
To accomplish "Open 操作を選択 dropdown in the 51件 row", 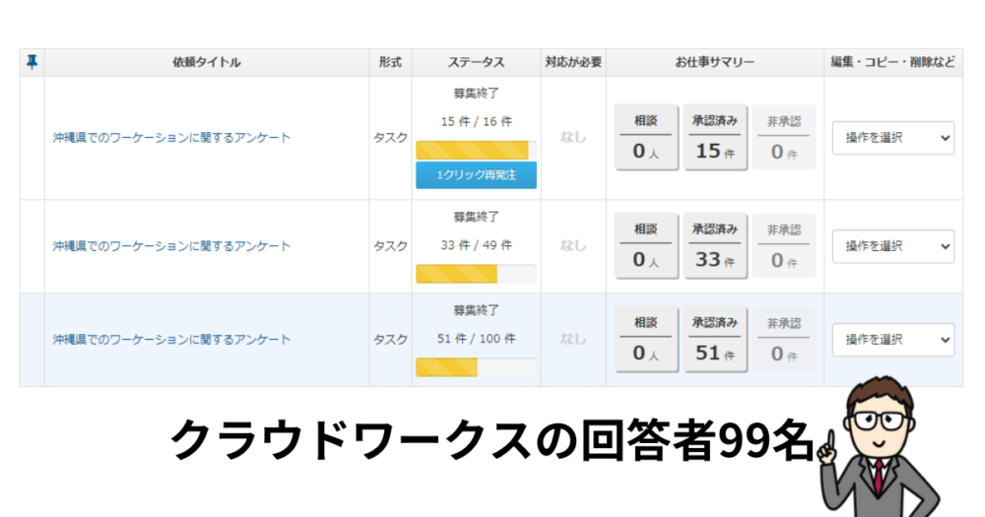I will [893, 340].
